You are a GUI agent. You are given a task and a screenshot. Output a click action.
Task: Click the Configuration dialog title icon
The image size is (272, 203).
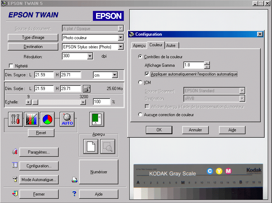132,34
